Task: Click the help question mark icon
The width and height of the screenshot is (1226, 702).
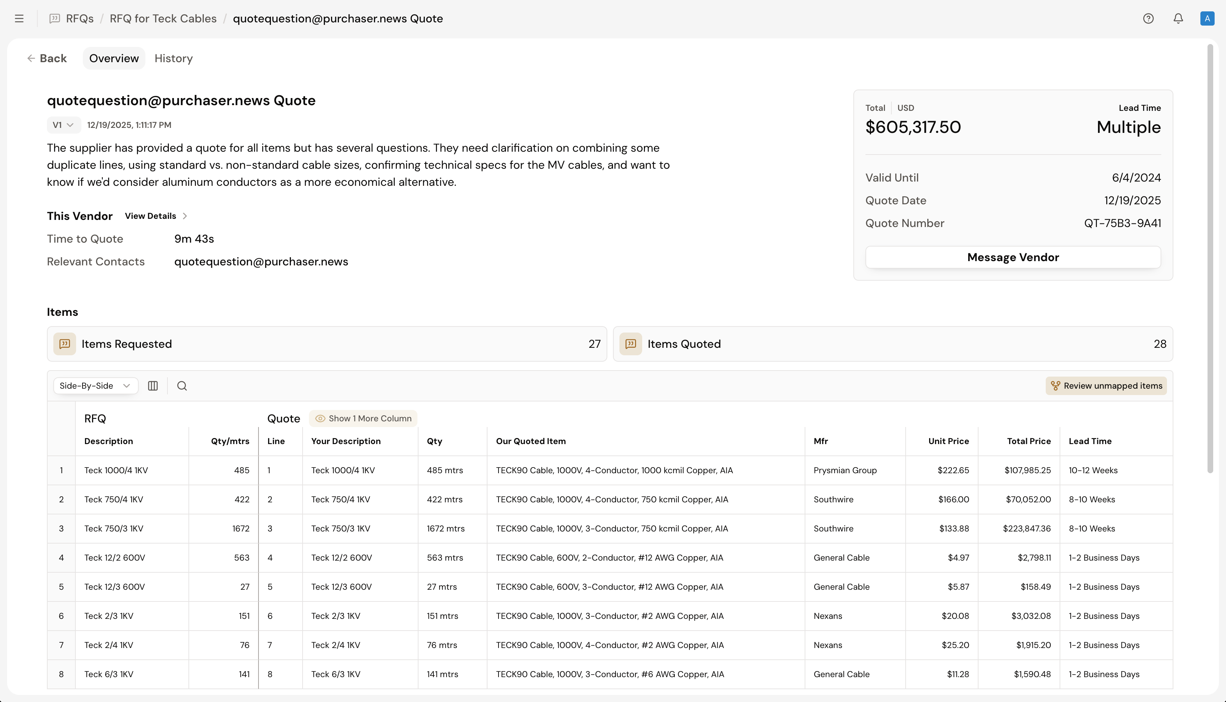Action: tap(1148, 18)
